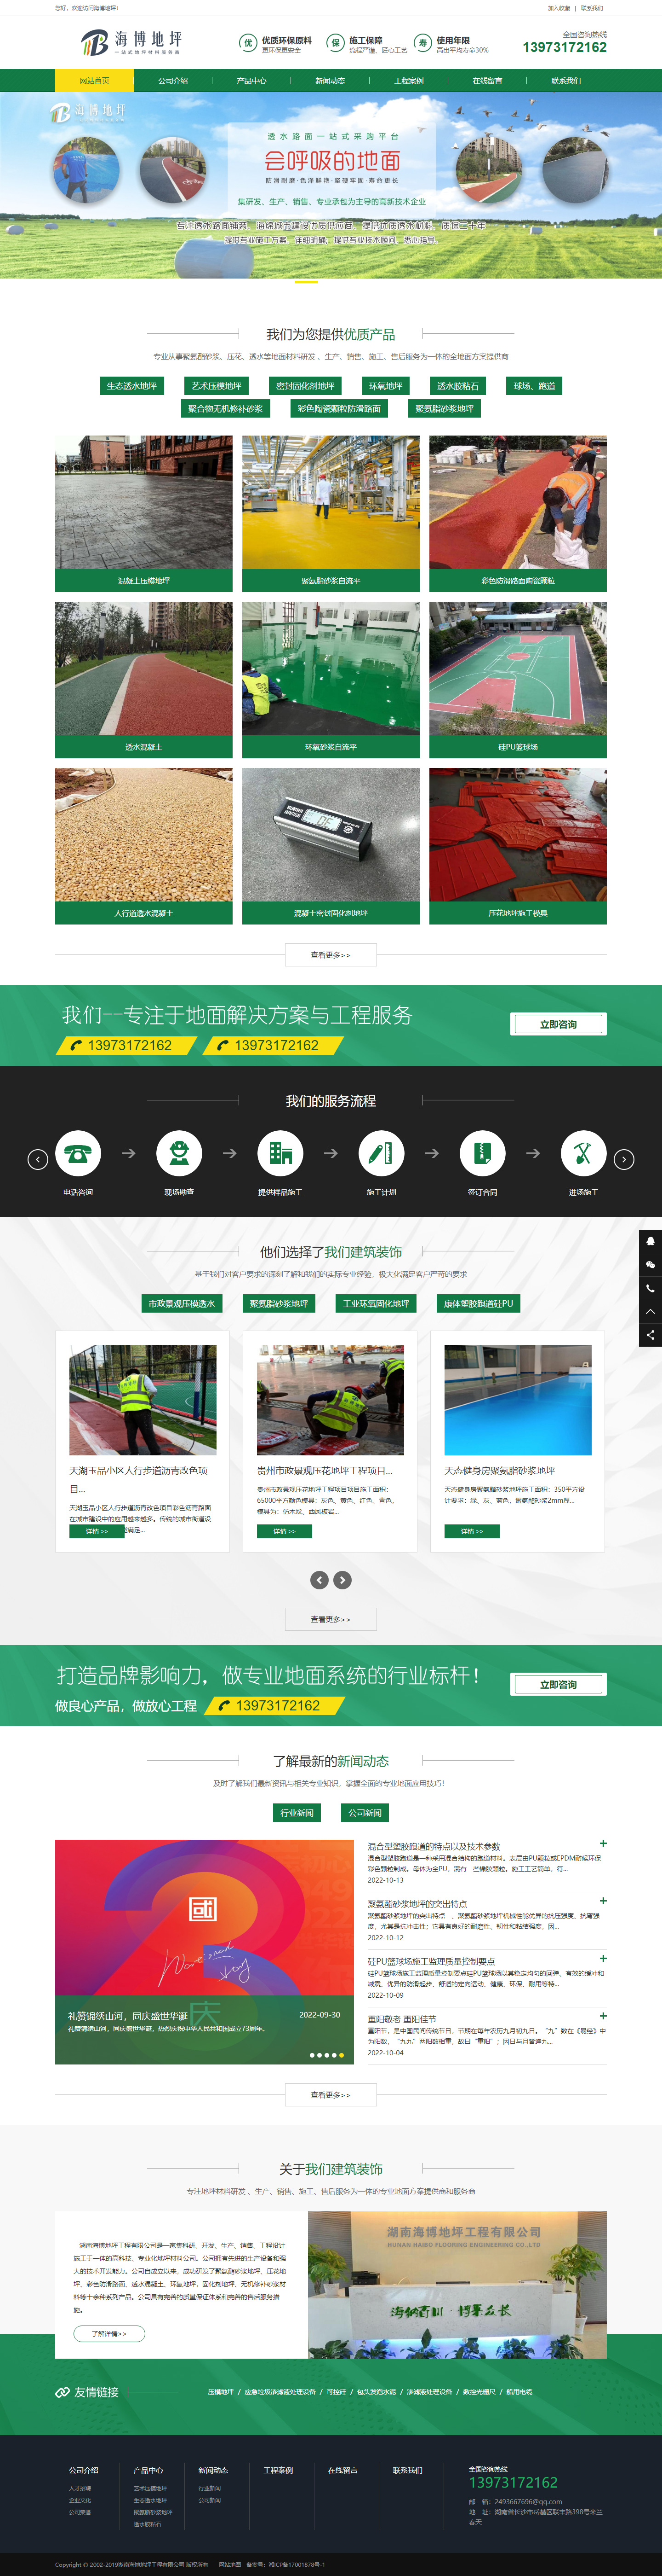Click the 现场勘查 worker icon
Screen dimensions: 662x2576
[x=179, y=1153]
